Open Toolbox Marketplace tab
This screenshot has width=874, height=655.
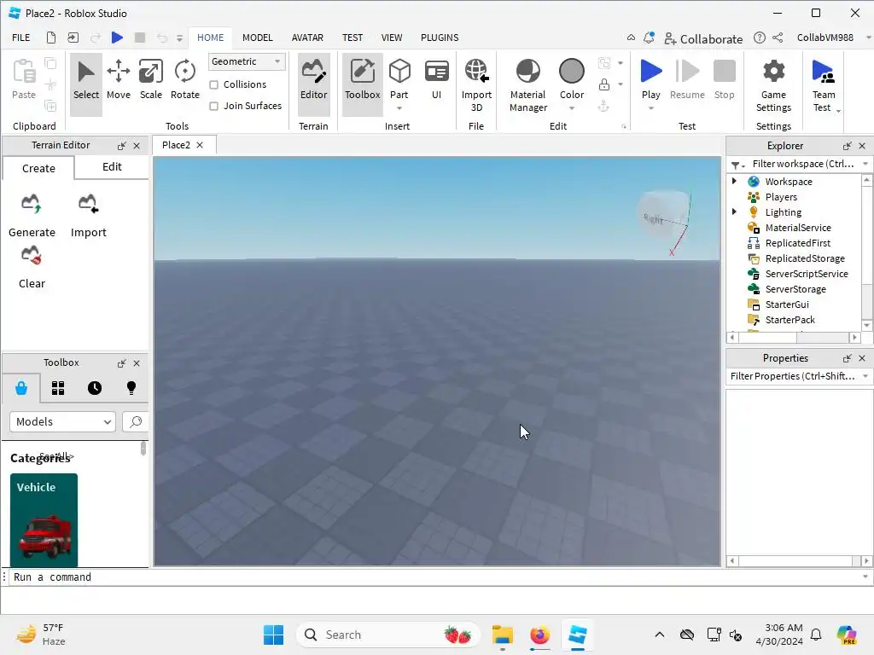coord(21,388)
